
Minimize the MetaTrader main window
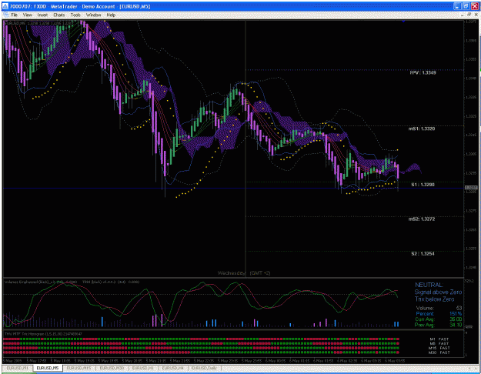[458, 6]
